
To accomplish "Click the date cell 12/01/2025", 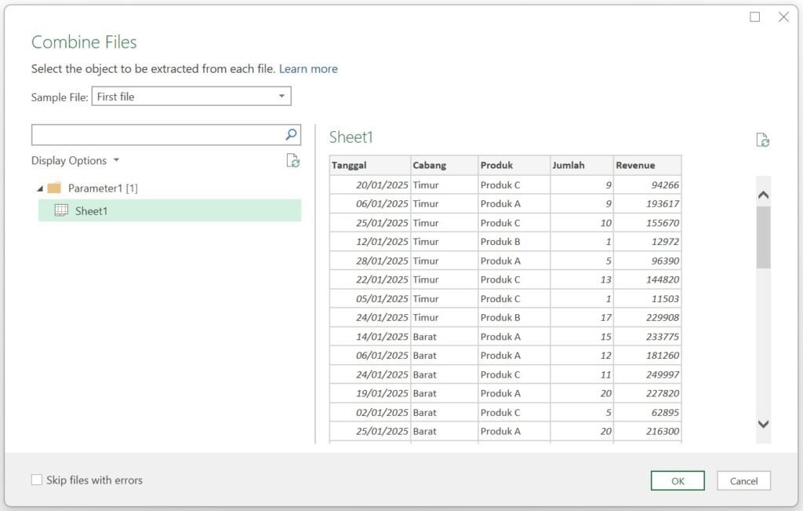I will pyautogui.click(x=370, y=242).
